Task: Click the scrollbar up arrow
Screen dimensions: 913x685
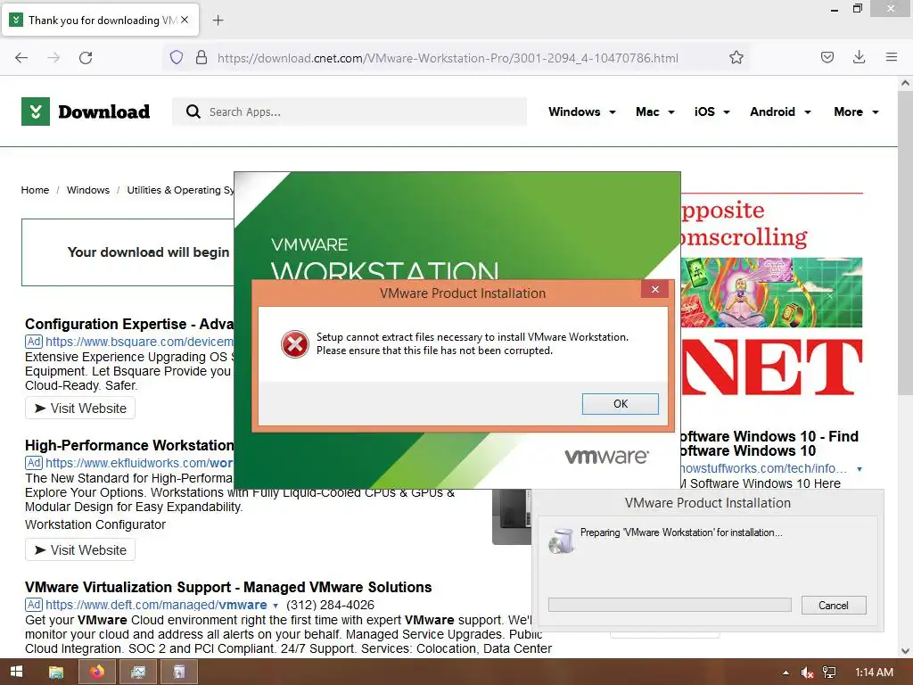Action: (905, 83)
